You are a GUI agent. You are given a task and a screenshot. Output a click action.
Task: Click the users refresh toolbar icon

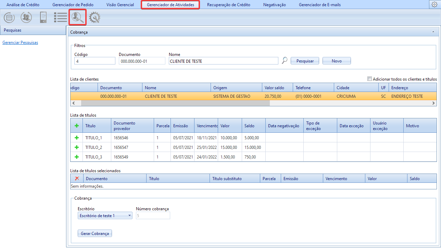point(26,17)
